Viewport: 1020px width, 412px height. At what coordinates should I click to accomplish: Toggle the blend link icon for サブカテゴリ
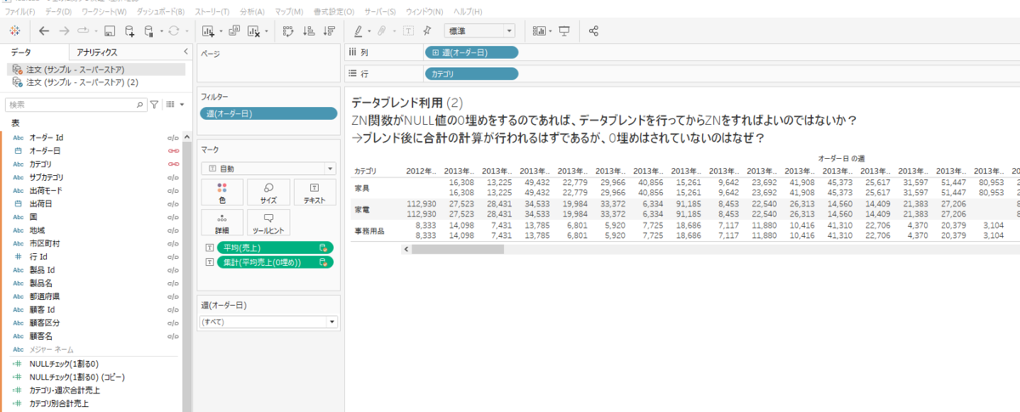[173, 177]
